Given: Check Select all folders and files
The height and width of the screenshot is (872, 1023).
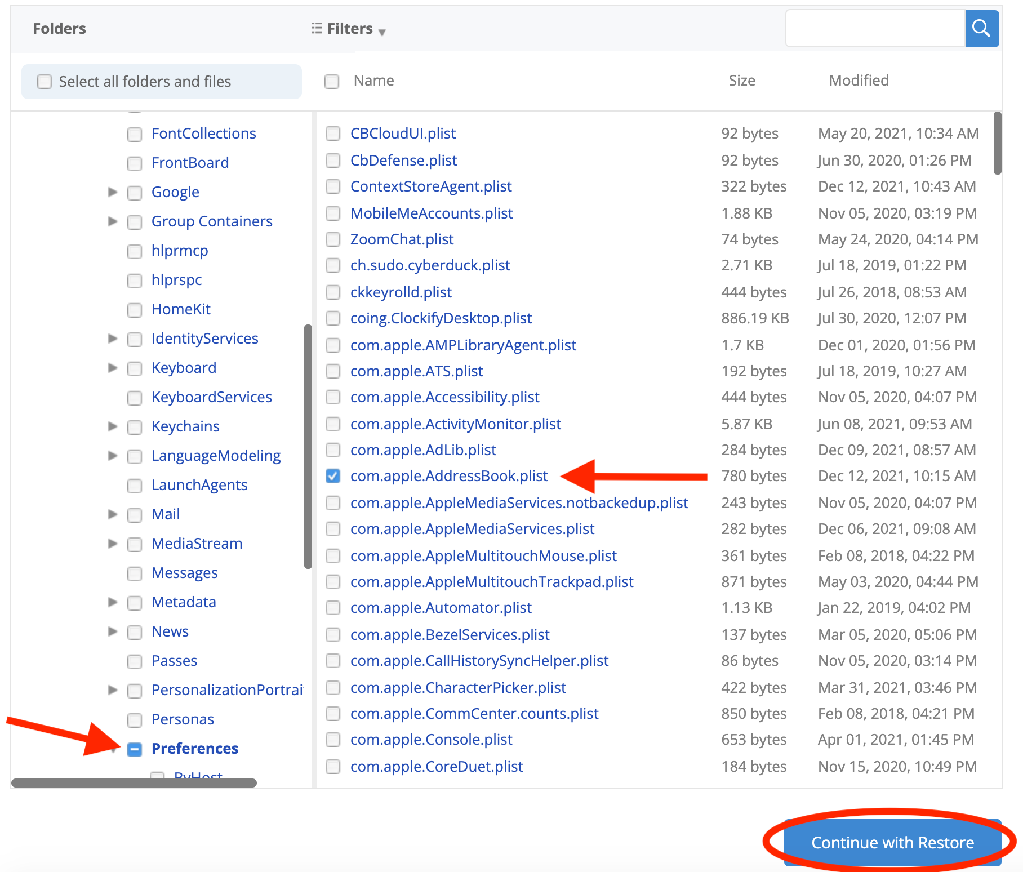Looking at the screenshot, I should pyautogui.click(x=45, y=82).
